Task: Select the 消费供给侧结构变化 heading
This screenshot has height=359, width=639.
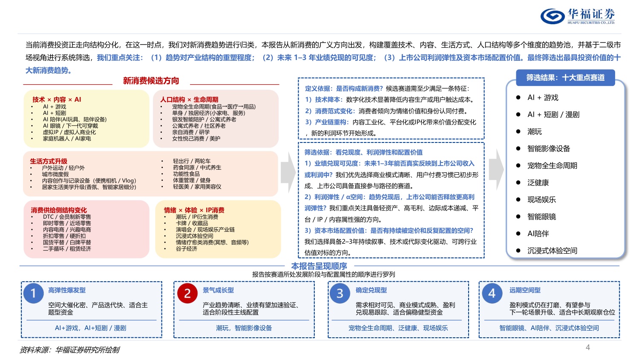Action: (59, 210)
